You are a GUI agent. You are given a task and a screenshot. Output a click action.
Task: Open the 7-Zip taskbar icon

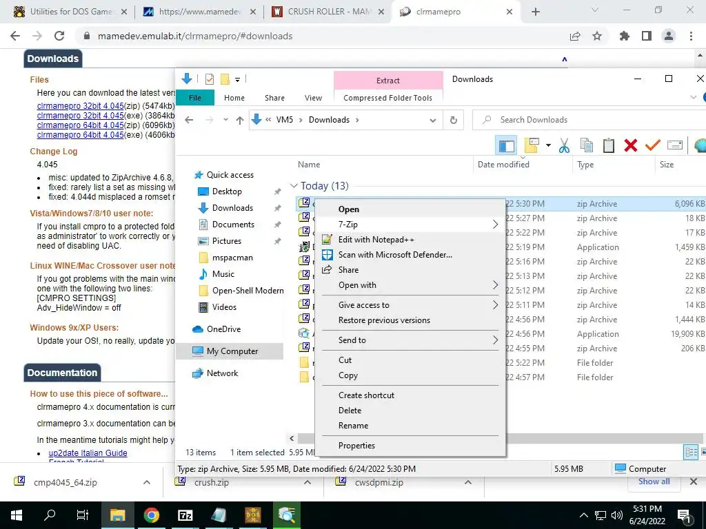coord(185,515)
